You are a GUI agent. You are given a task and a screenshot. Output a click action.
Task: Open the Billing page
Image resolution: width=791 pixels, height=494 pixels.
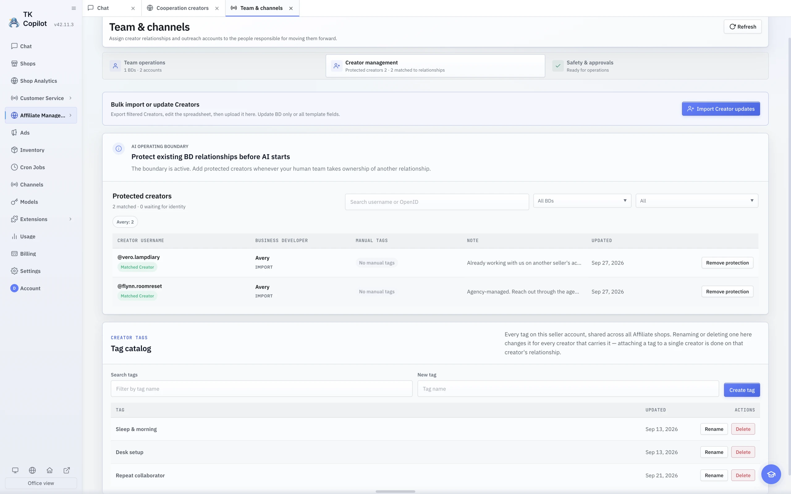[x=41, y=254]
